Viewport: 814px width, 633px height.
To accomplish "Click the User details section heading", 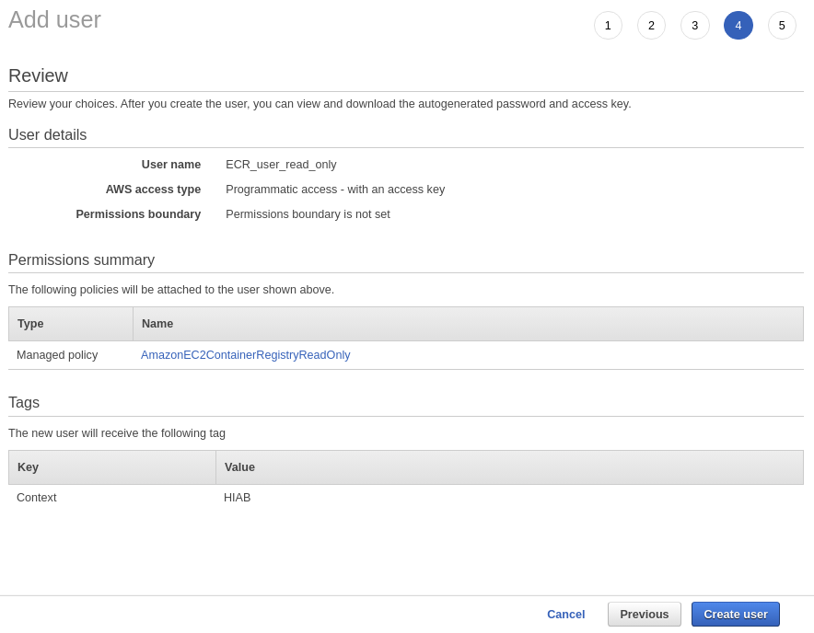I will [x=47, y=134].
